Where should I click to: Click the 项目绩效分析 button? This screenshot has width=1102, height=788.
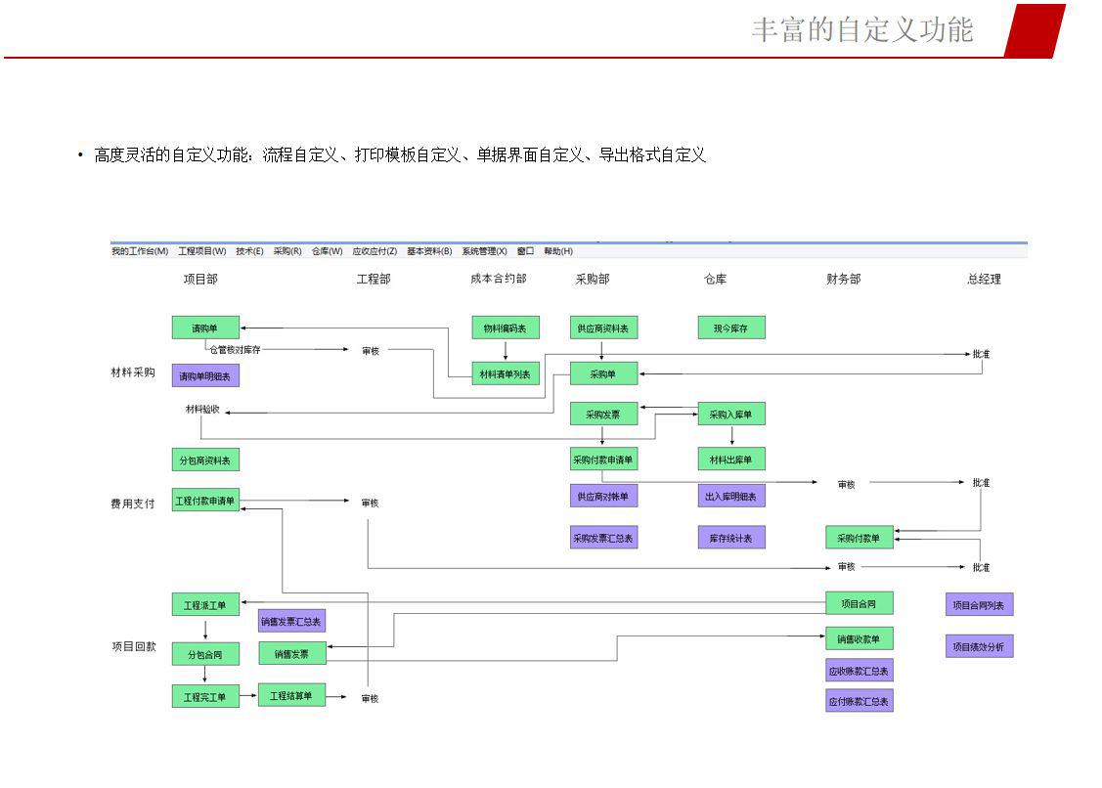(x=979, y=646)
